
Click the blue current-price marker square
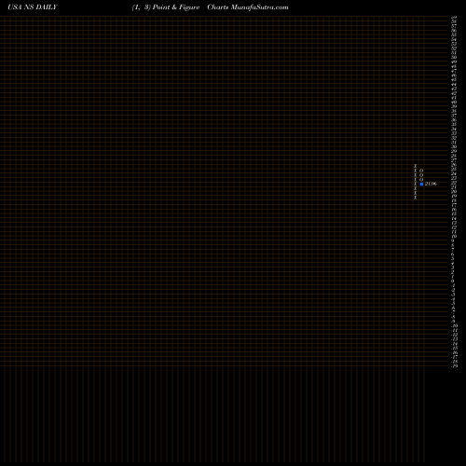pyautogui.click(x=421, y=185)
